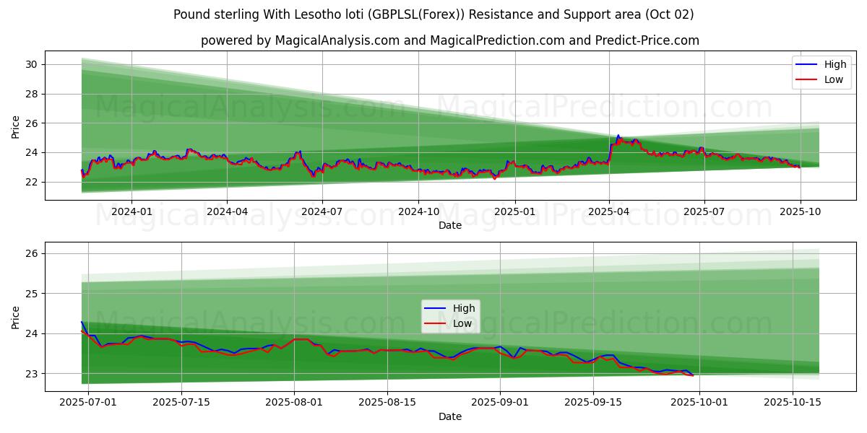This screenshot has width=867, height=433.
Task: Click the blue High line in top legend
Action: point(808,65)
